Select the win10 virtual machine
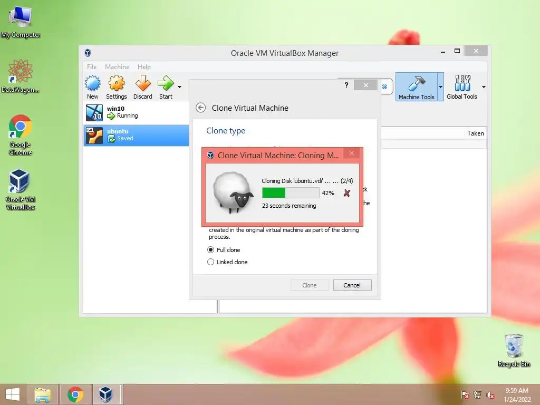The height and width of the screenshot is (405, 540). 137,113
